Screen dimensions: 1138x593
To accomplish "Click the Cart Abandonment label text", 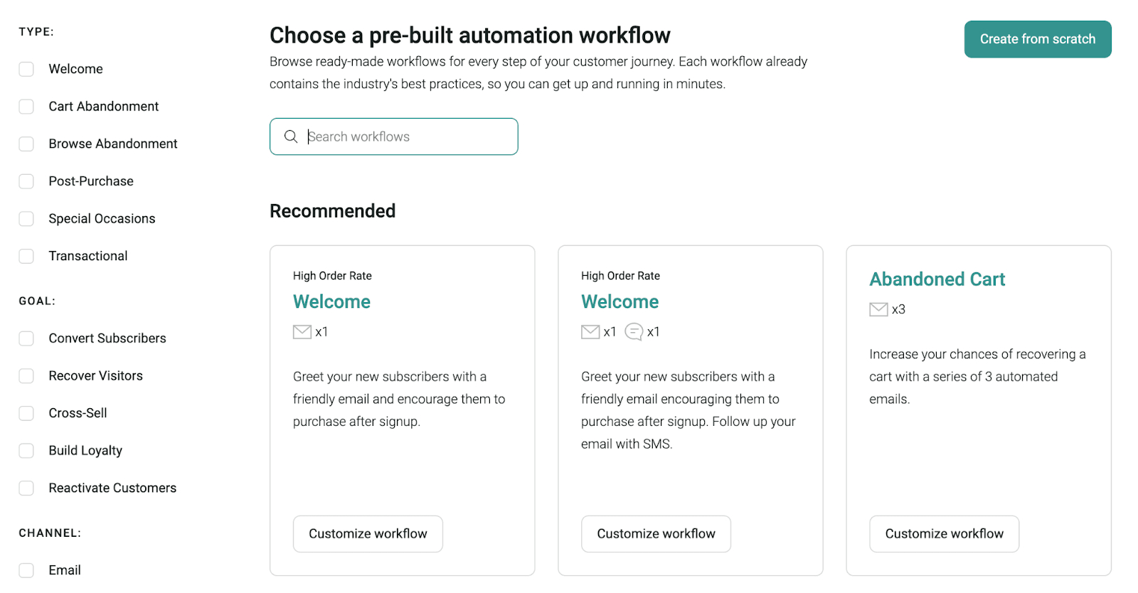I will [x=104, y=107].
